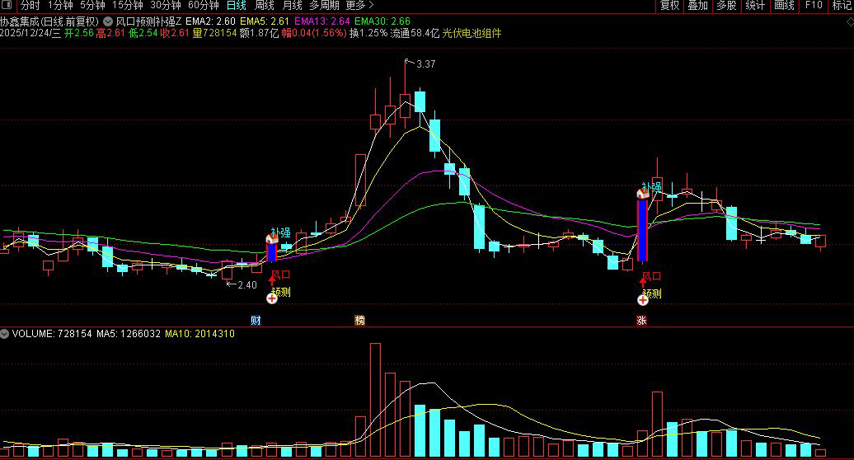
Task: Toggle the 画线 drawing tools
Action: (784, 6)
